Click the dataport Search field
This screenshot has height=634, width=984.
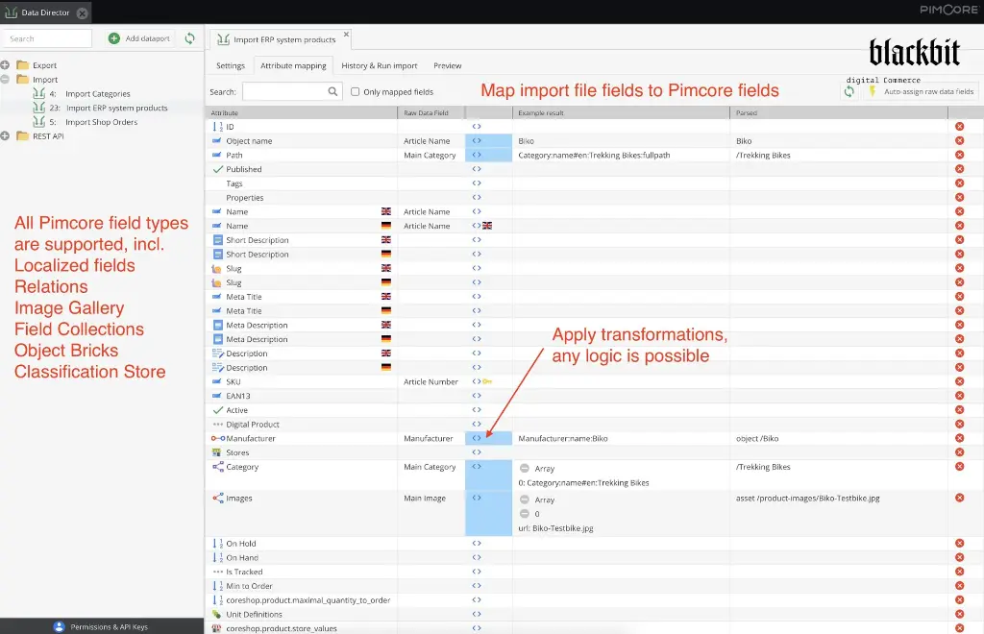pos(48,38)
